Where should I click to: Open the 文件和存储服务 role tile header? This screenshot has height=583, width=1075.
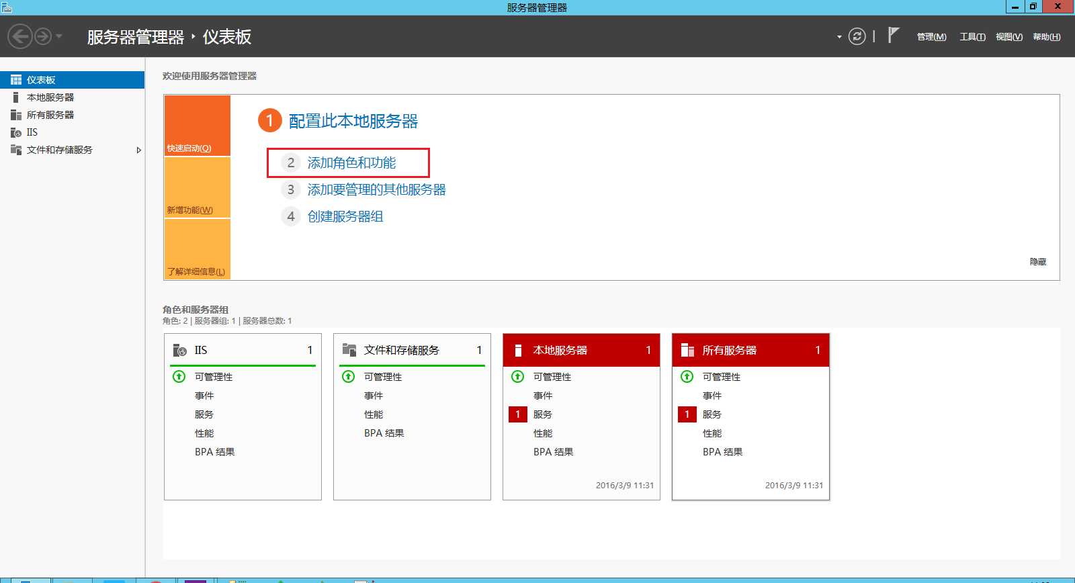click(x=412, y=350)
